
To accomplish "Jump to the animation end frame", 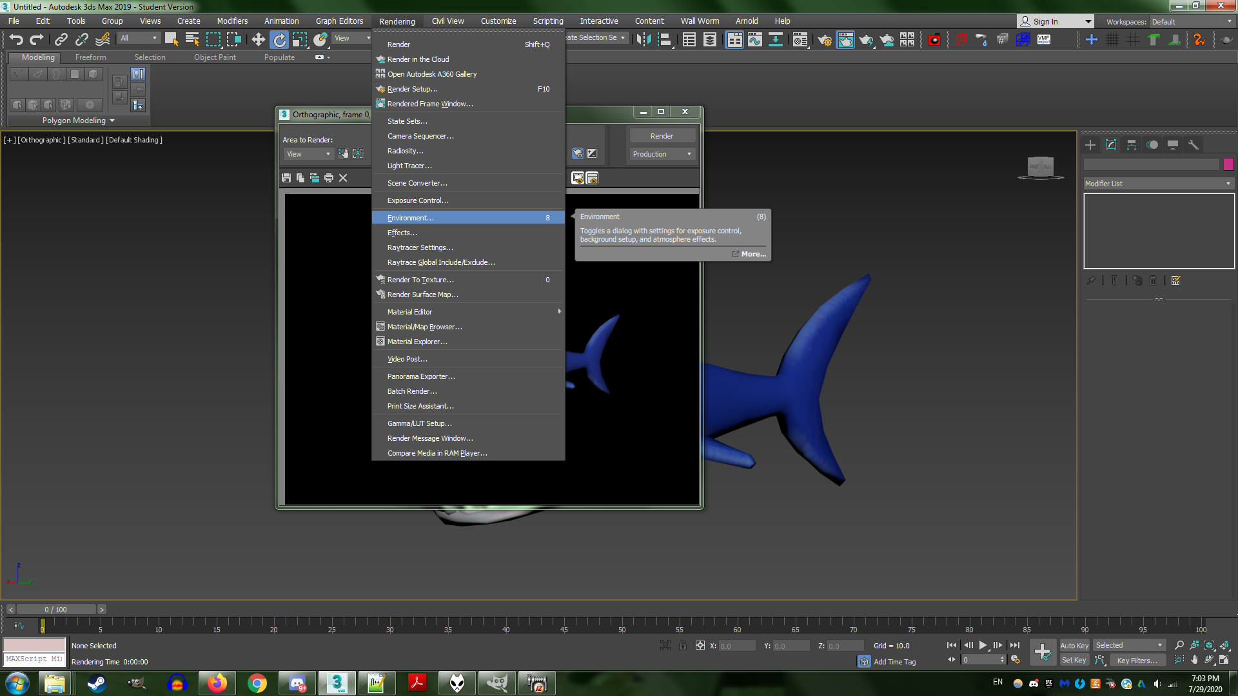I will tap(1014, 645).
